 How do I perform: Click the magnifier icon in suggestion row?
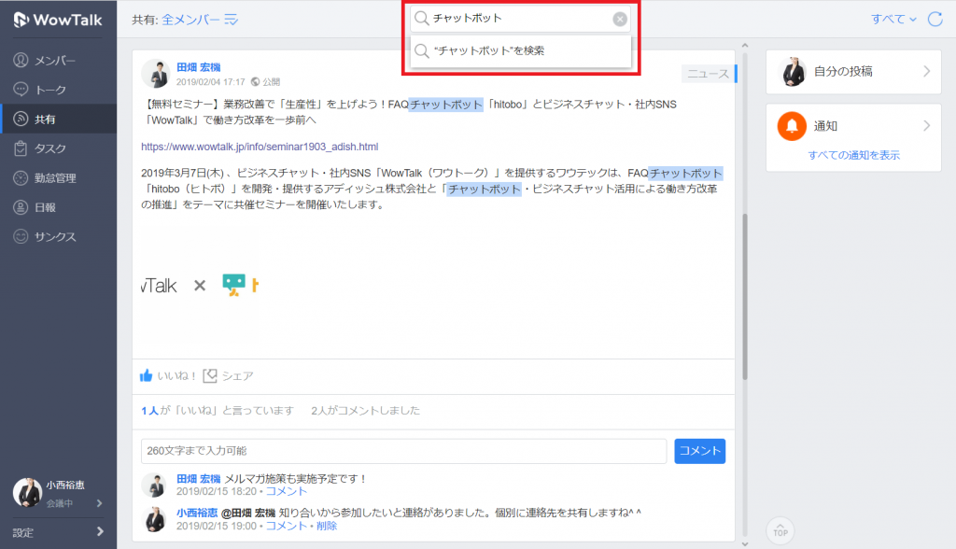421,50
